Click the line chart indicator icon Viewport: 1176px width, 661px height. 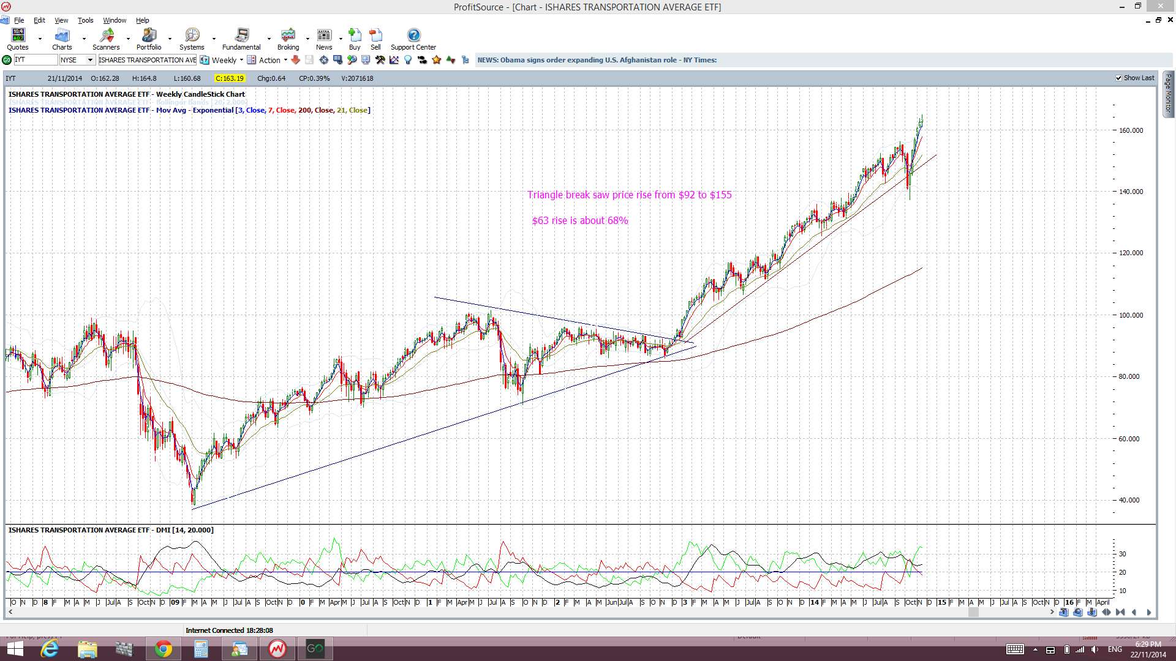394,60
